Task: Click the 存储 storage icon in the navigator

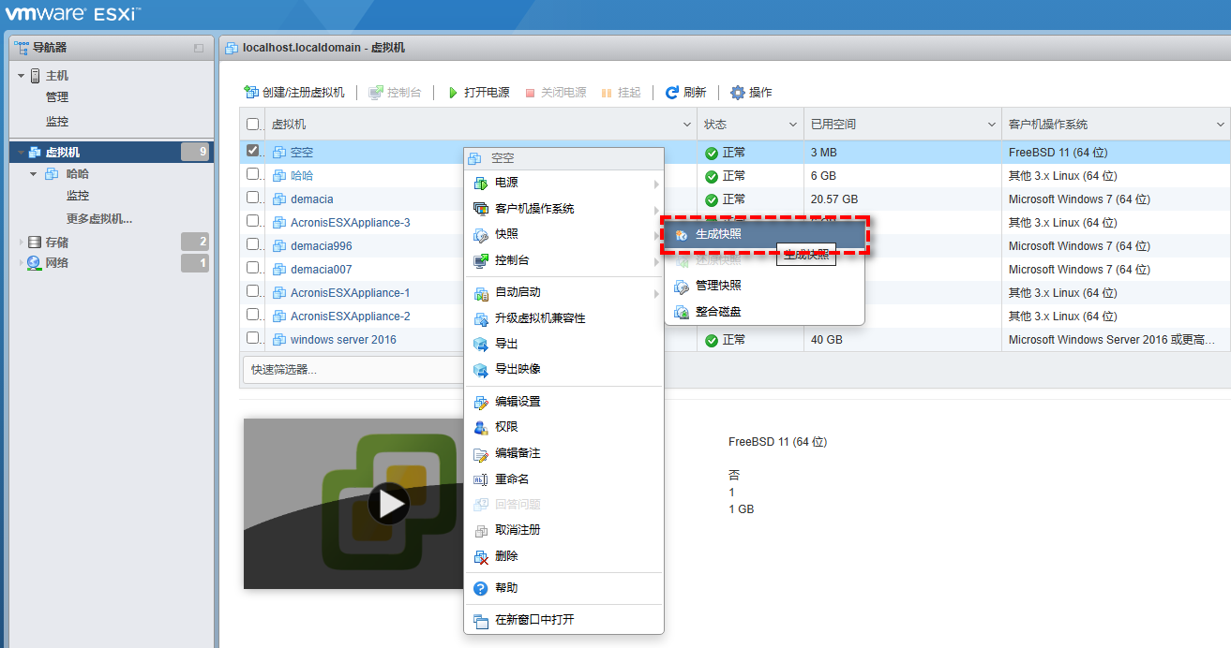Action: [x=35, y=242]
